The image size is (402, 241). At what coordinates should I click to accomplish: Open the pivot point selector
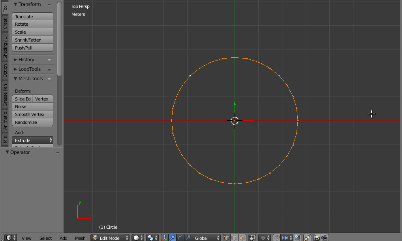pyautogui.click(x=152, y=238)
